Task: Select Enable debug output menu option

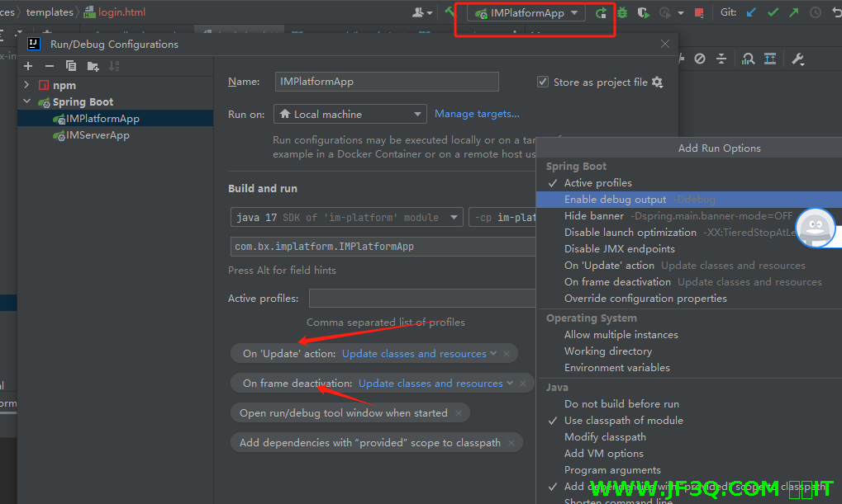Action: (615, 200)
